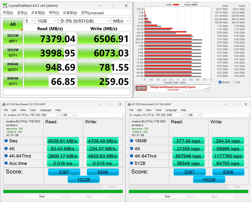Select the Bytes/s radio button in ATTO
251x203 pixels.
coord(220,82)
